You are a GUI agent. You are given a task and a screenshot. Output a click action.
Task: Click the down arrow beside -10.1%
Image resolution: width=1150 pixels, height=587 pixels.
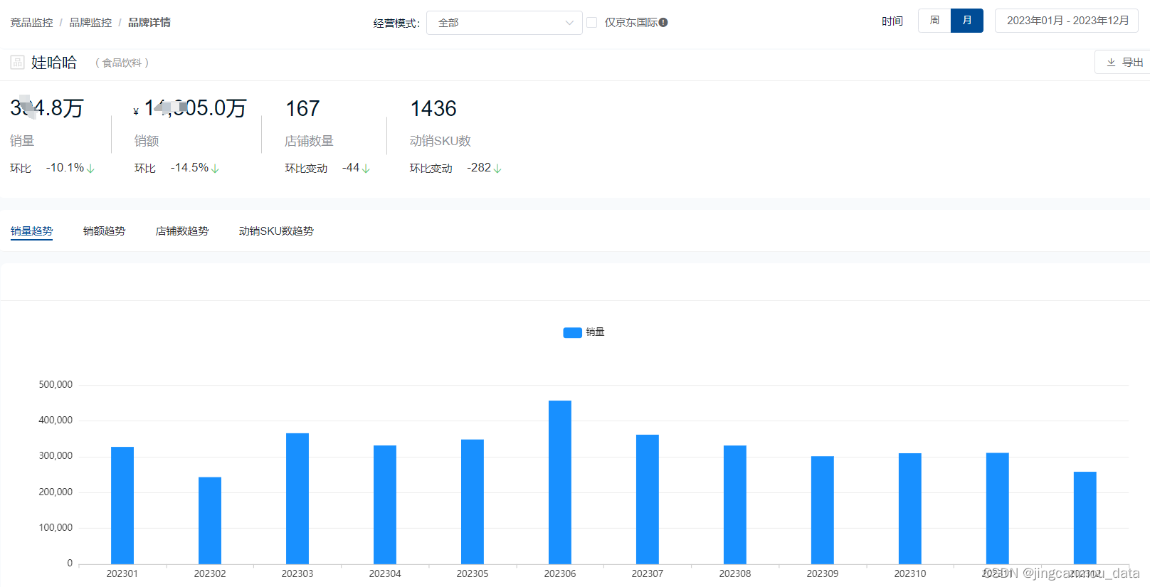[x=91, y=169]
